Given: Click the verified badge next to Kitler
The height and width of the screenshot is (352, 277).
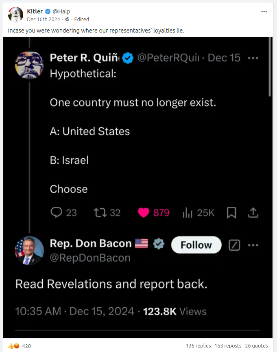Looking at the screenshot, I should 48,11.
